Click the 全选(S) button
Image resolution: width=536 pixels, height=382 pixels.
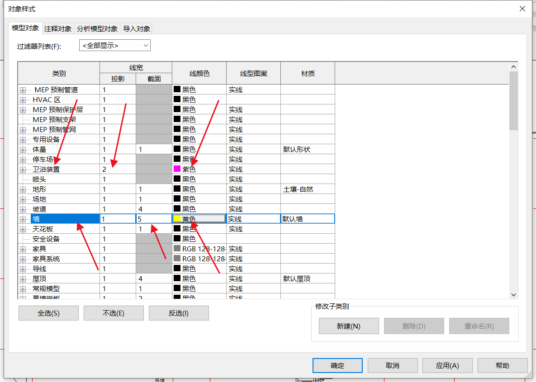48,313
